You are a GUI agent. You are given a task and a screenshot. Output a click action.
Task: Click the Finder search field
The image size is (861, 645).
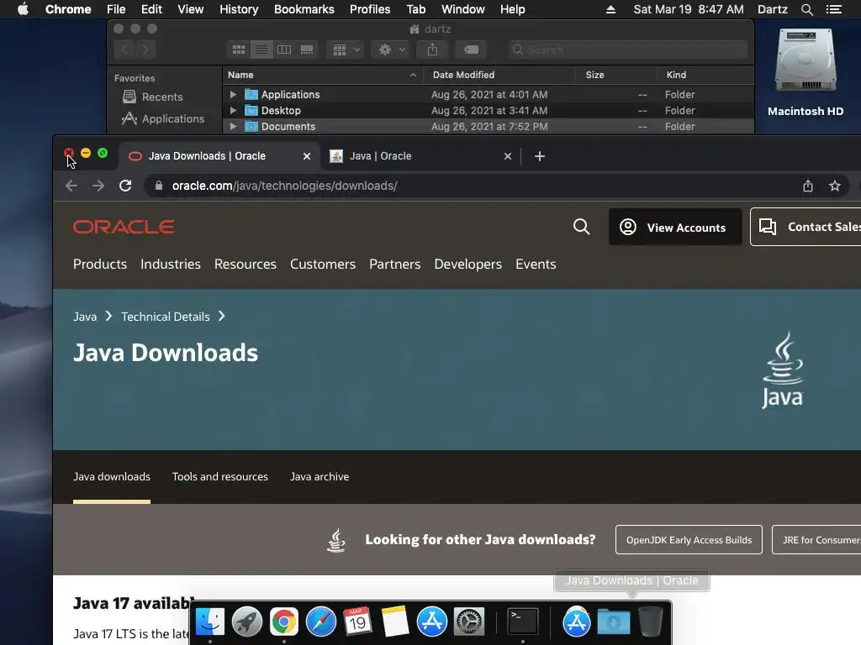pyautogui.click(x=627, y=50)
